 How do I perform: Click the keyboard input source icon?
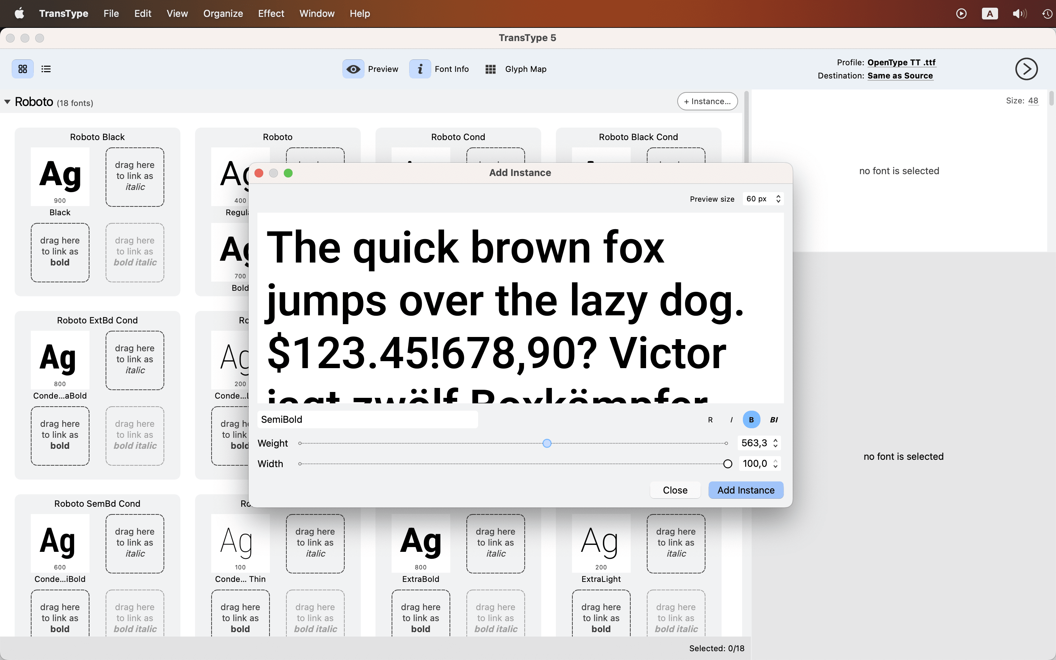[x=989, y=14]
